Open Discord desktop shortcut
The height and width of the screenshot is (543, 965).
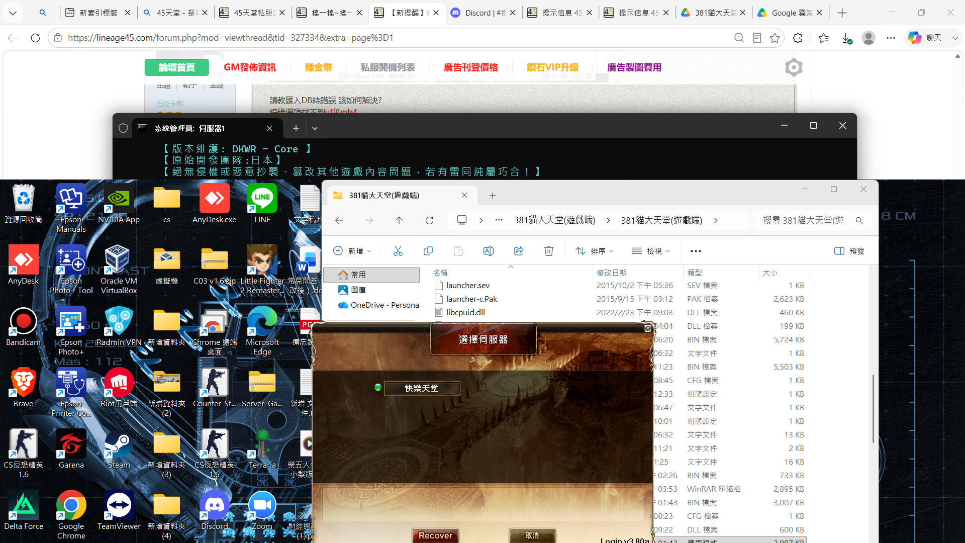click(x=215, y=511)
